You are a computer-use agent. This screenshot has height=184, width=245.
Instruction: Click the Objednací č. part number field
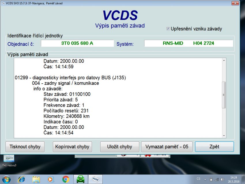[x=77, y=44]
